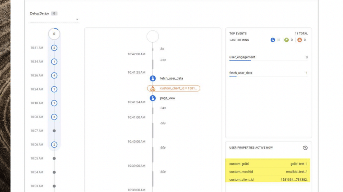Click the blue events count icon
Image resolution: width=343 pixels, height=192 pixels.
coord(273,40)
